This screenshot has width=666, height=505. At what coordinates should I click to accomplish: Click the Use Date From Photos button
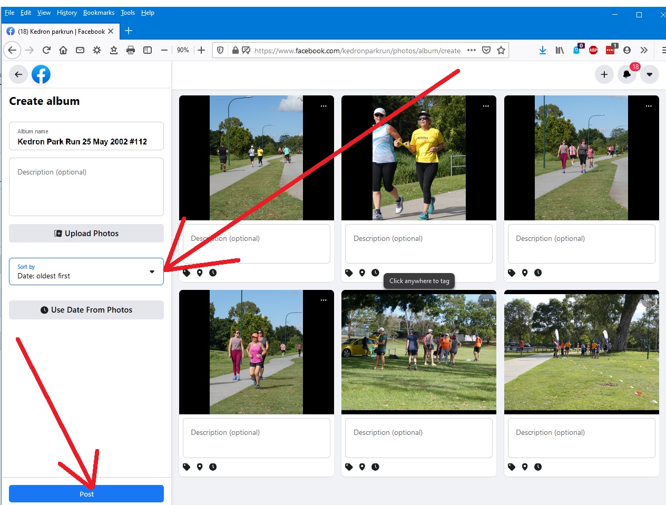tap(86, 310)
